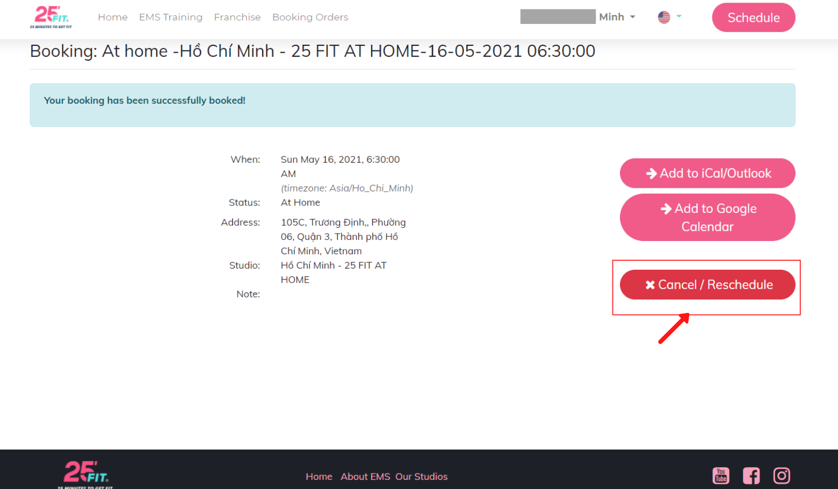Expand the language selector caret
838x489 pixels.
click(x=679, y=16)
